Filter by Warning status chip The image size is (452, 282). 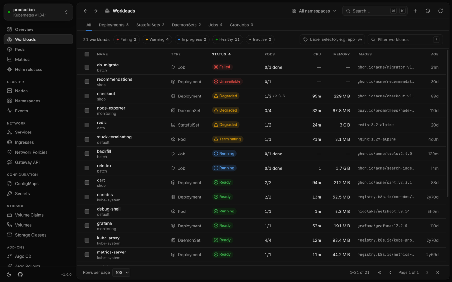(157, 39)
